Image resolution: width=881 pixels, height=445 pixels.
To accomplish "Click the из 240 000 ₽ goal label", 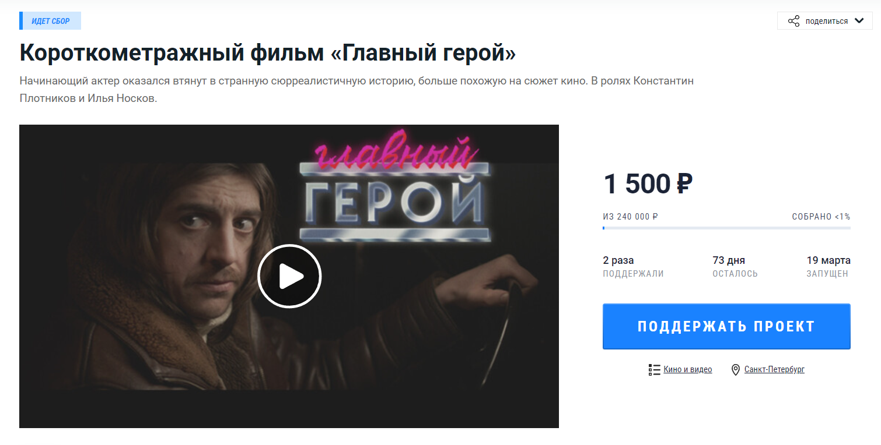I will click(631, 217).
